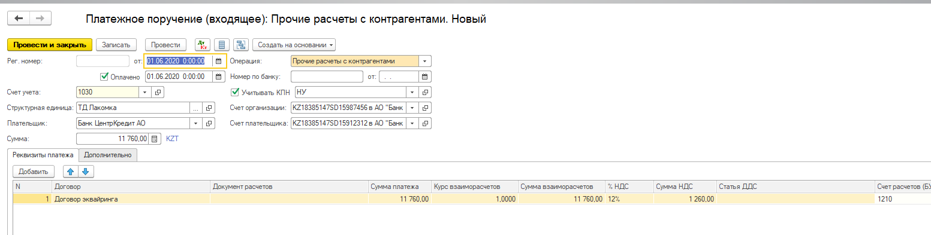The image size is (931, 235).
Task: Sort by the Договор column header
Action: pos(131,187)
